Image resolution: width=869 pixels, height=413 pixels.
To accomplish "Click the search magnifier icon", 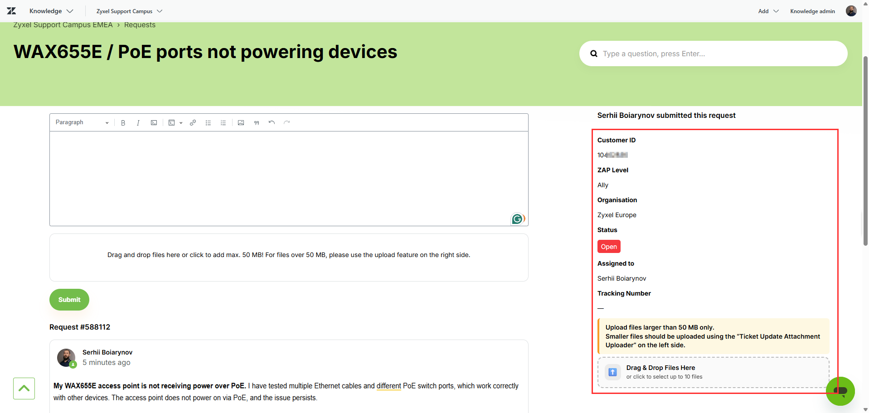I will [x=593, y=53].
